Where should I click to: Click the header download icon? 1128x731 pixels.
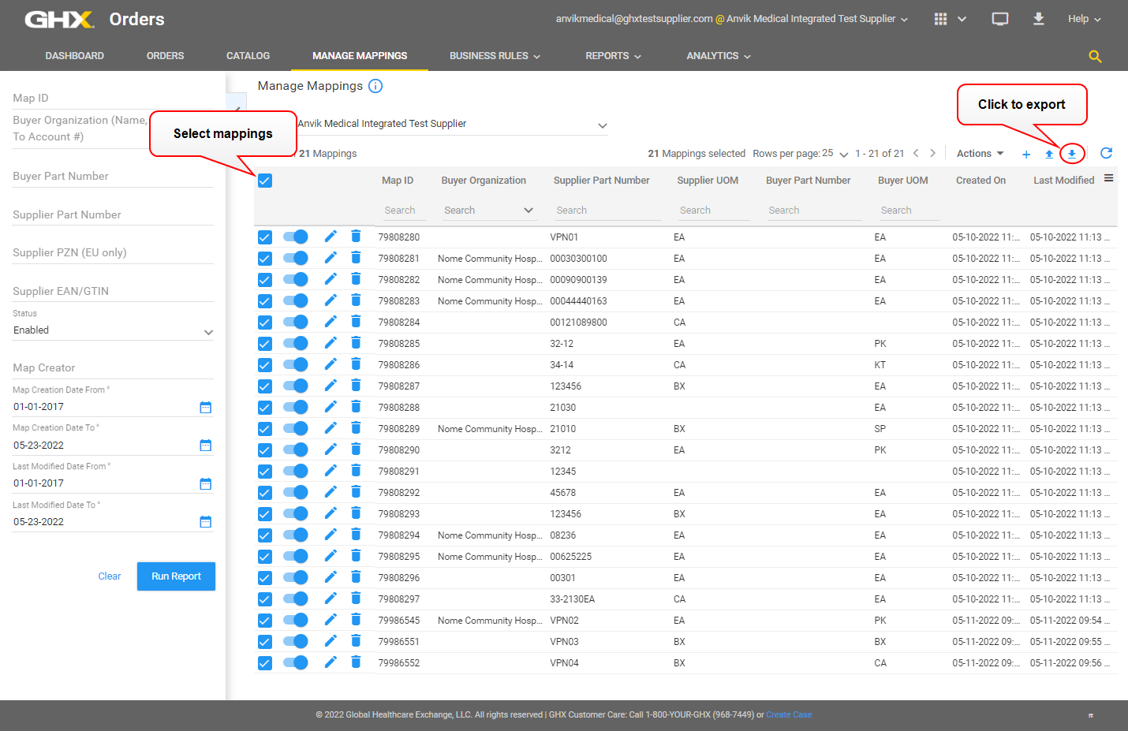1039,18
